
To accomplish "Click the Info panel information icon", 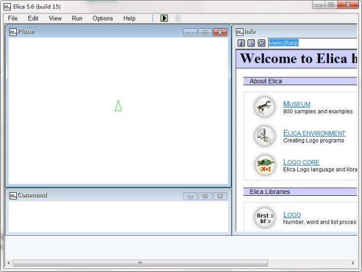I will (x=241, y=43).
